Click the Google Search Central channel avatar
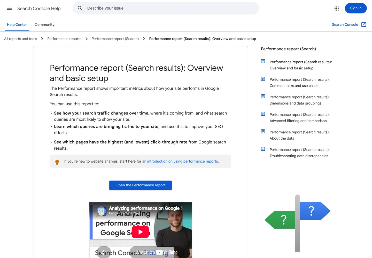This screenshot has width=372, height=258. click(x=101, y=211)
